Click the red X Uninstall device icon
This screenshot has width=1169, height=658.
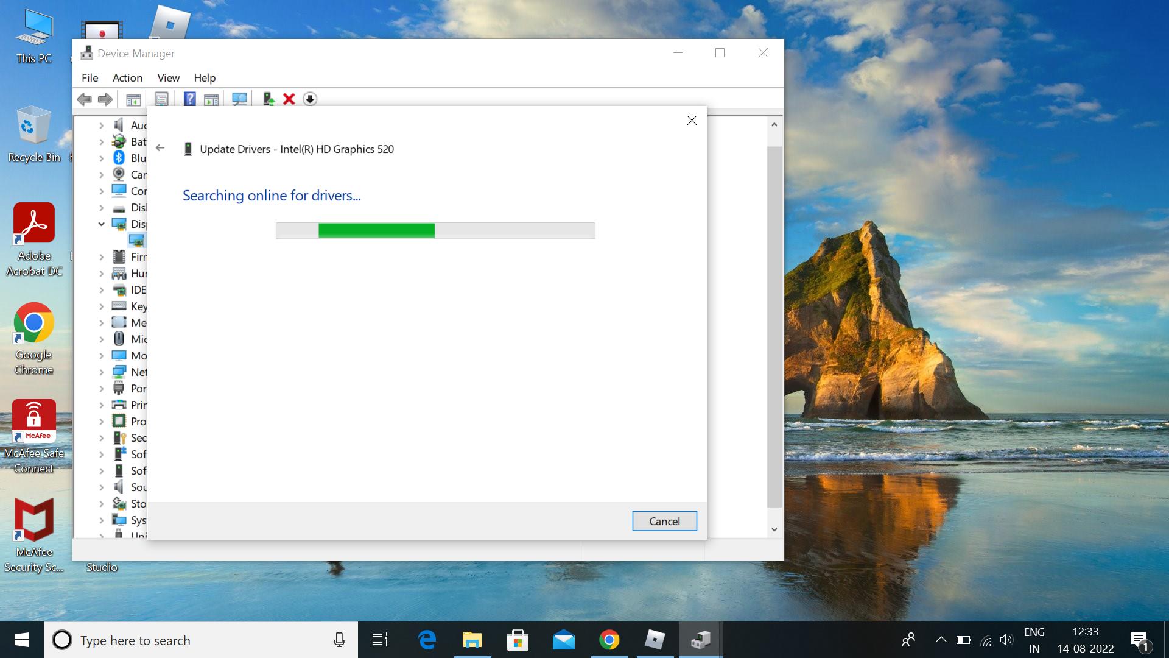(x=289, y=99)
